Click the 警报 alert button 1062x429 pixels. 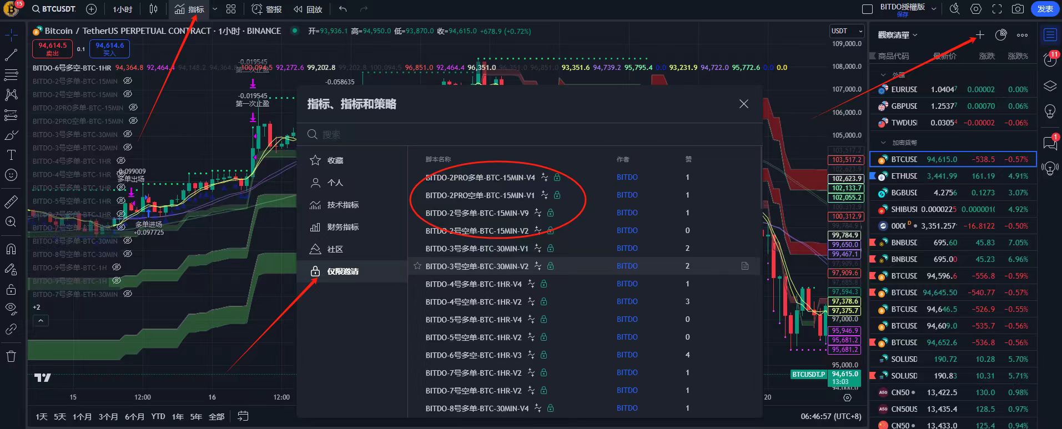coord(267,9)
